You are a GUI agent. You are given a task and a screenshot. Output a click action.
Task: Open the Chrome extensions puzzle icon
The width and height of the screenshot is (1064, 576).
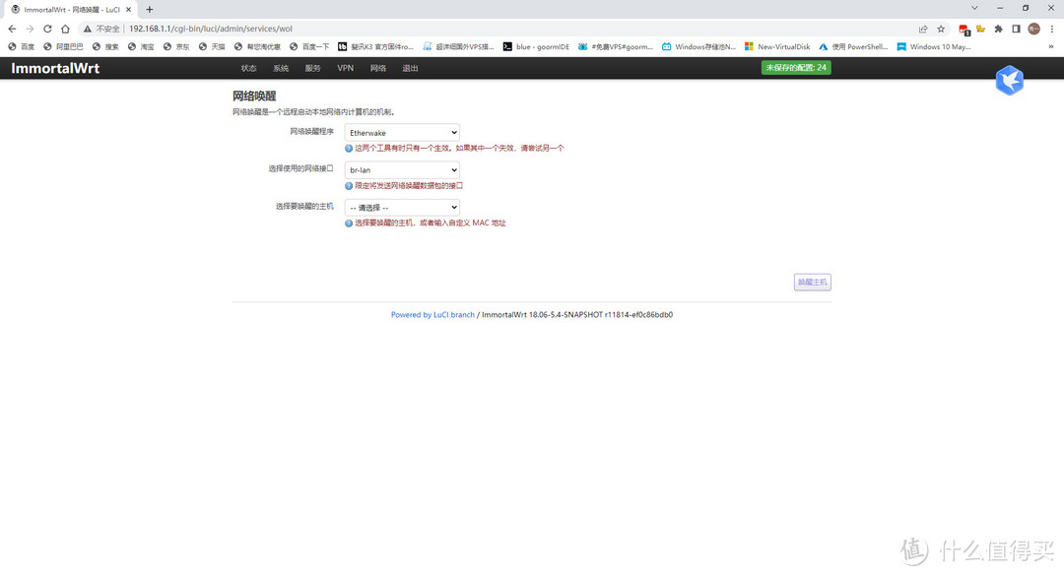pos(998,29)
